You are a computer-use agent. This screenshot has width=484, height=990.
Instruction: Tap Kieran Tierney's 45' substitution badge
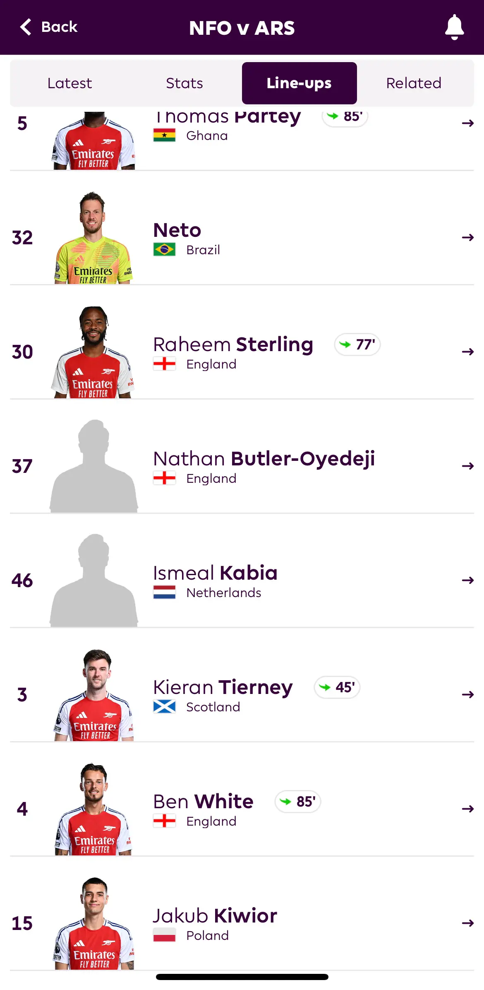(337, 687)
